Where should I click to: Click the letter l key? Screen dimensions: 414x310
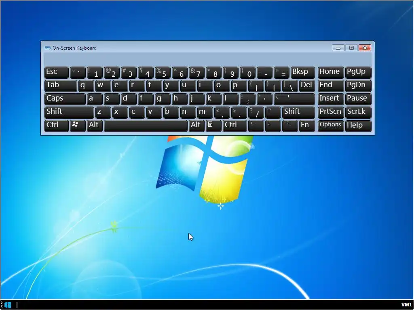(230, 99)
